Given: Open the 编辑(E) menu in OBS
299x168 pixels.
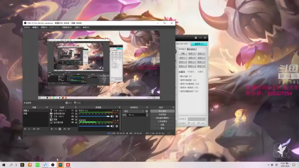Looking at the screenshot, I should coord(35,27).
